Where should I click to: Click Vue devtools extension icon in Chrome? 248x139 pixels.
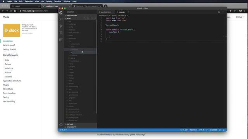pyautogui.click(x=235, y=11)
